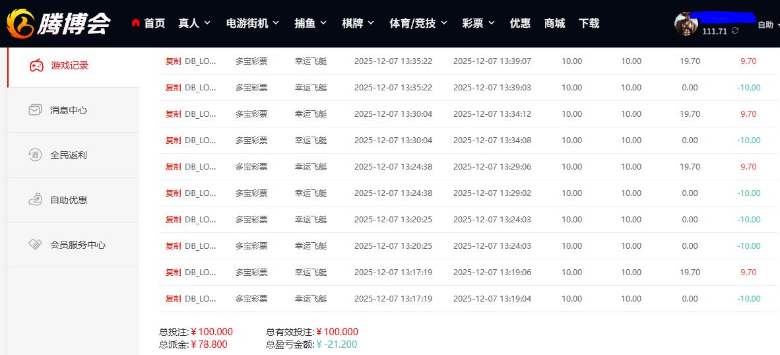780x355 pixels.
Task: Expand the 真人 dropdown menu
Action: (194, 23)
